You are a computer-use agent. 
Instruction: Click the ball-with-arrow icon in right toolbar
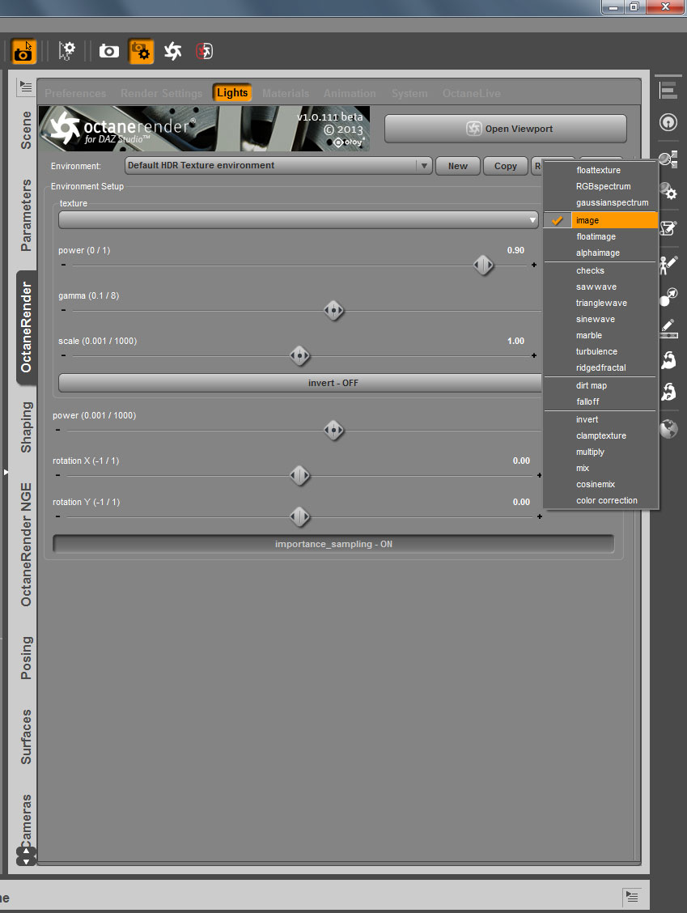(668, 296)
